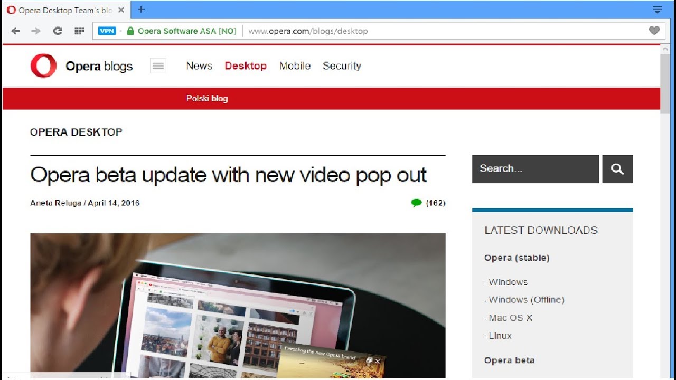Bookmark page with the heart icon
This screenshot has height=380, width=676.
click(x=654, y=31)
